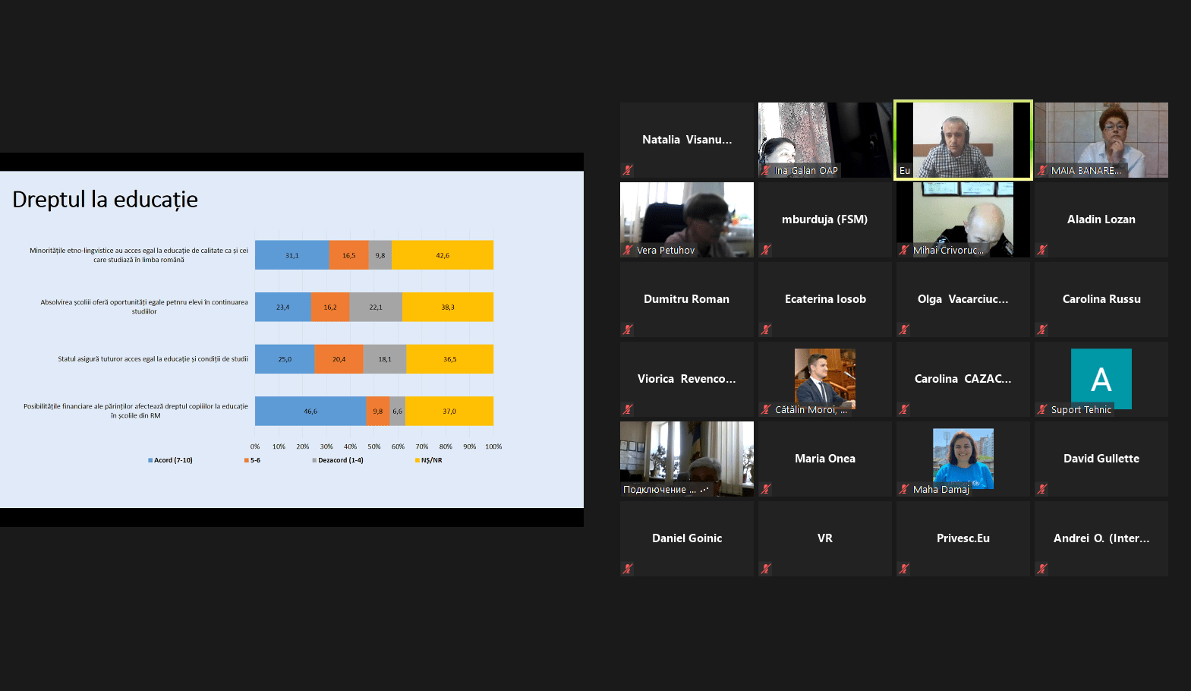Select Mihai Crivoruc's video tile

click(963, 219)
